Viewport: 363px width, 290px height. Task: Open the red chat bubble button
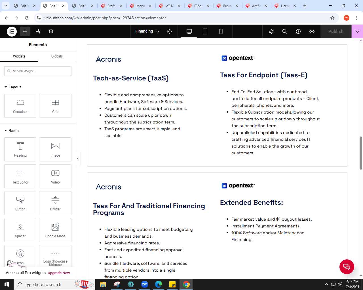pyautogui.click(x=347, y=266)
